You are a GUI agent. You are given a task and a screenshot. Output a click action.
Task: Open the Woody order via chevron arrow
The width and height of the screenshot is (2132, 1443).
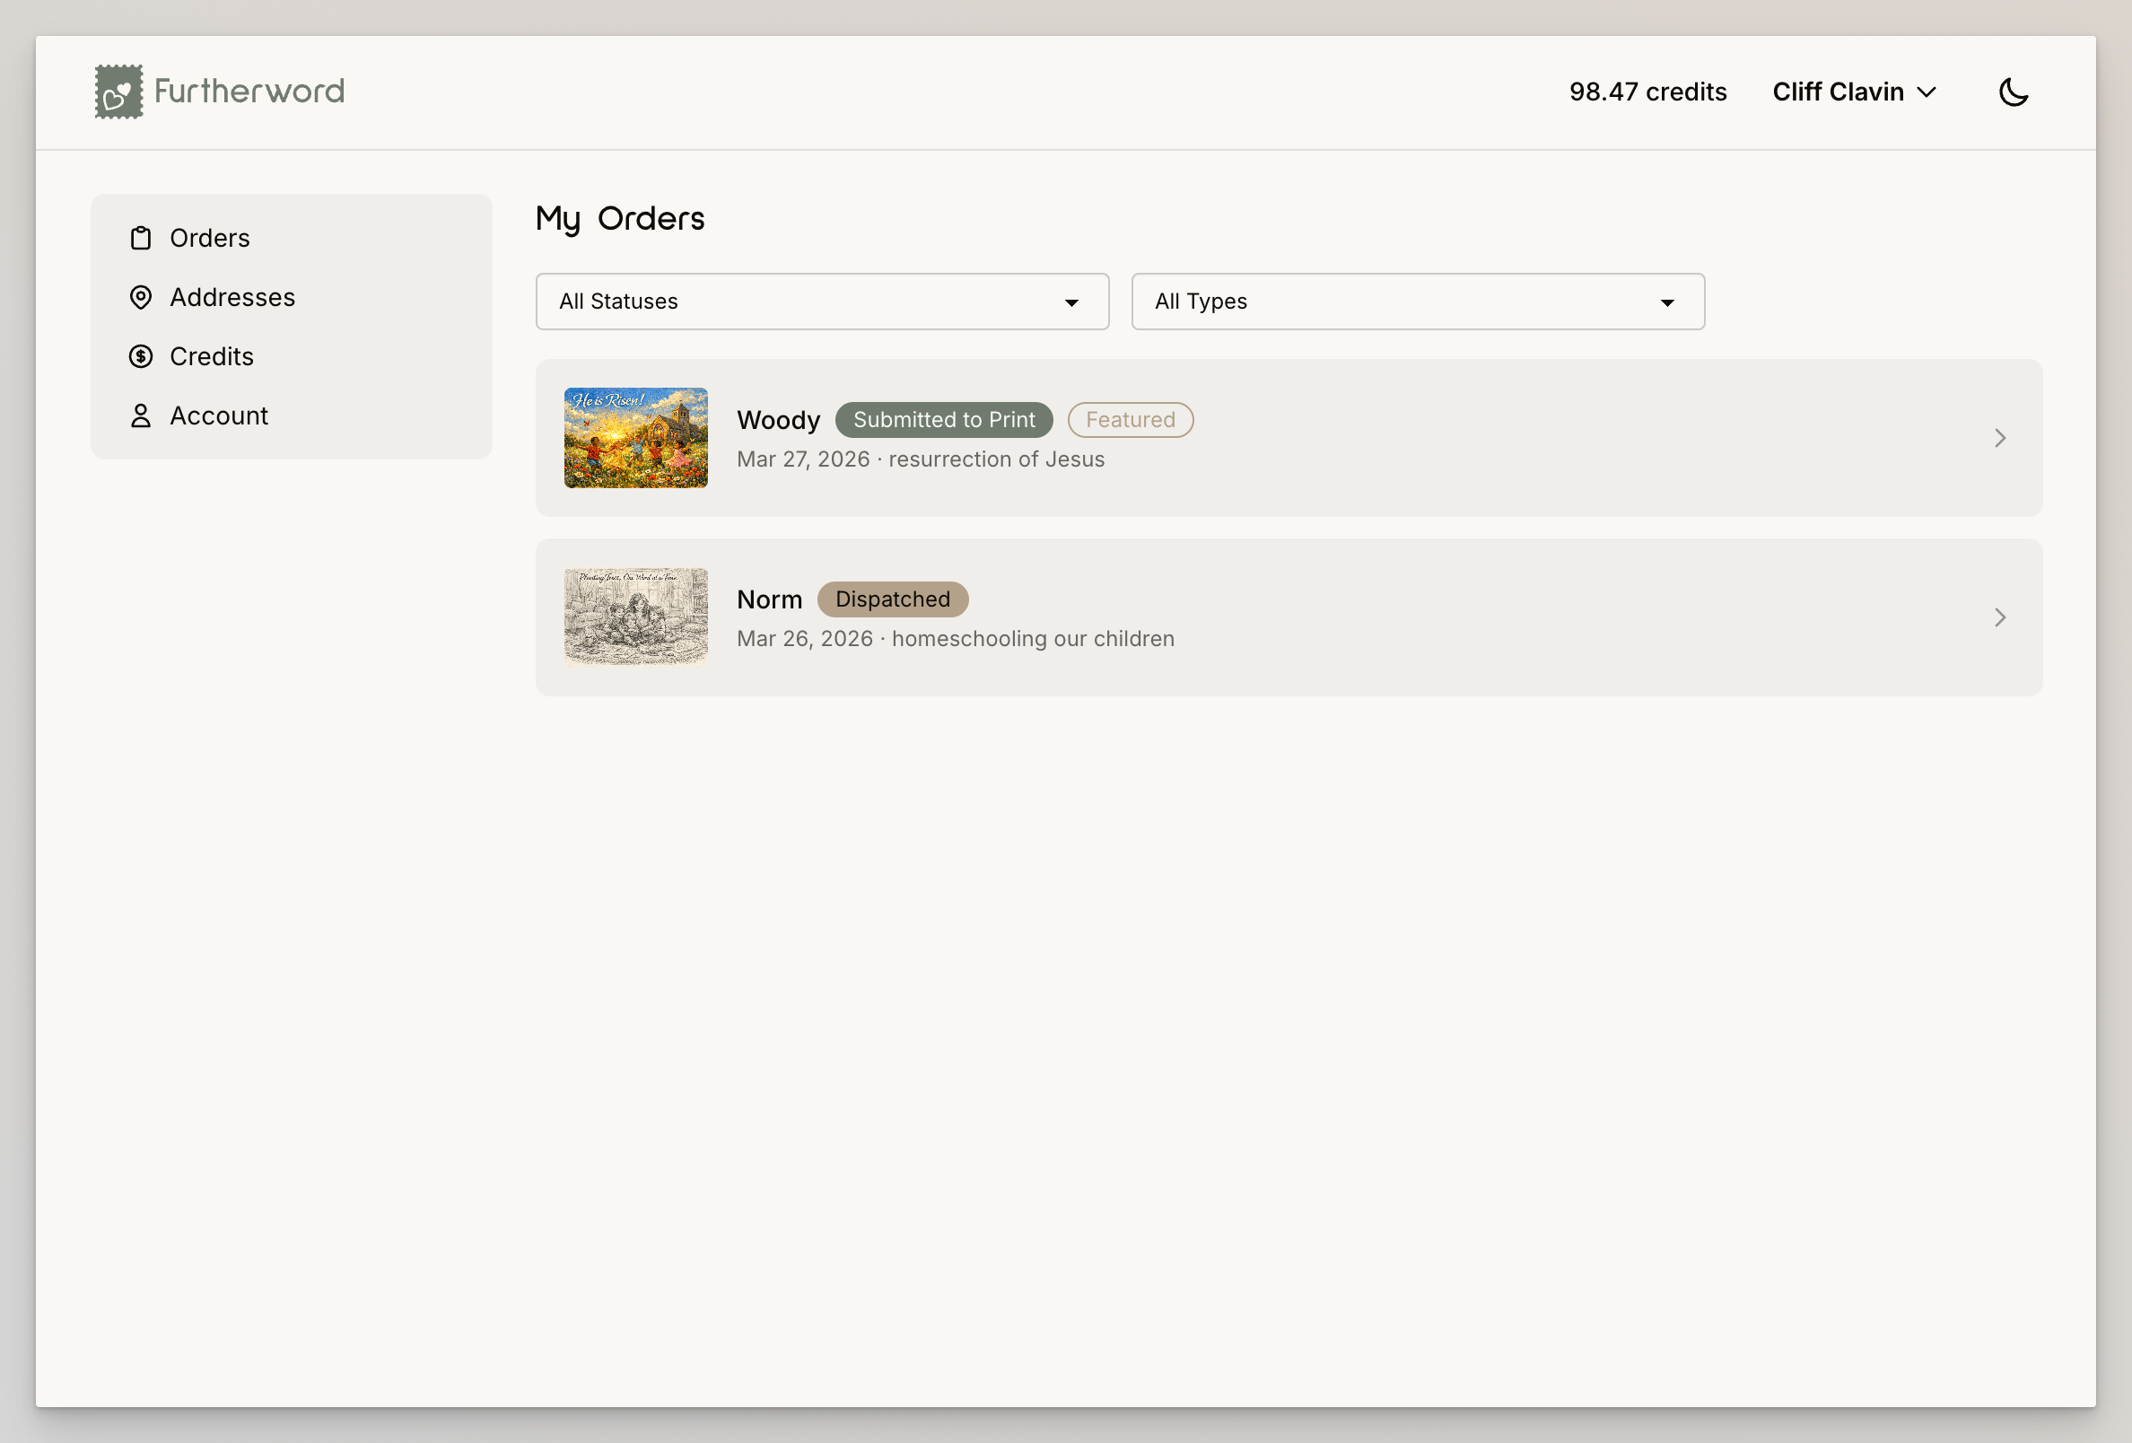tap(2000, 439)
